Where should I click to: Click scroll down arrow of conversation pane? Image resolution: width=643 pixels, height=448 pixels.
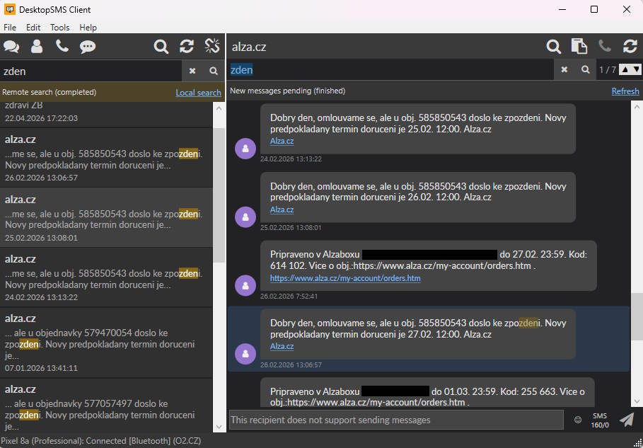coord(637,401)
